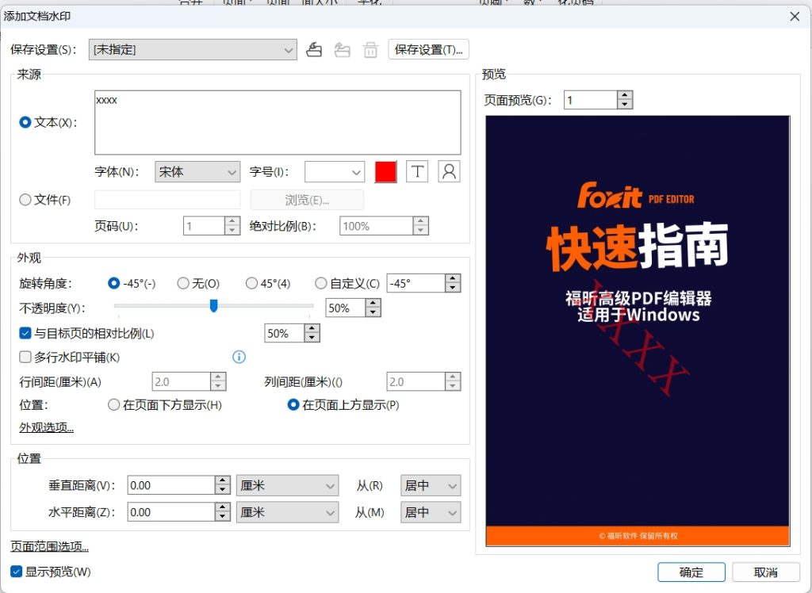The width and height of the screenshot is (812, 593).
Task: Toggle 与目标页的相对比例 checkbox
Action: click(25, 333)
